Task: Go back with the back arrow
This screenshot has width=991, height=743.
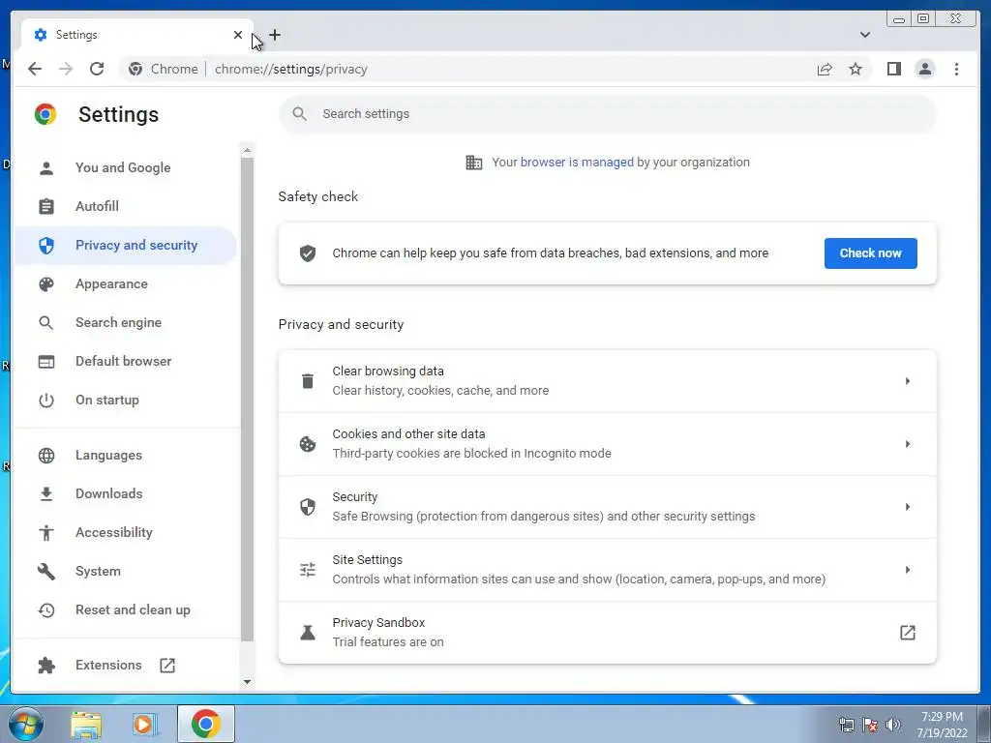Action: pos(35,69)
